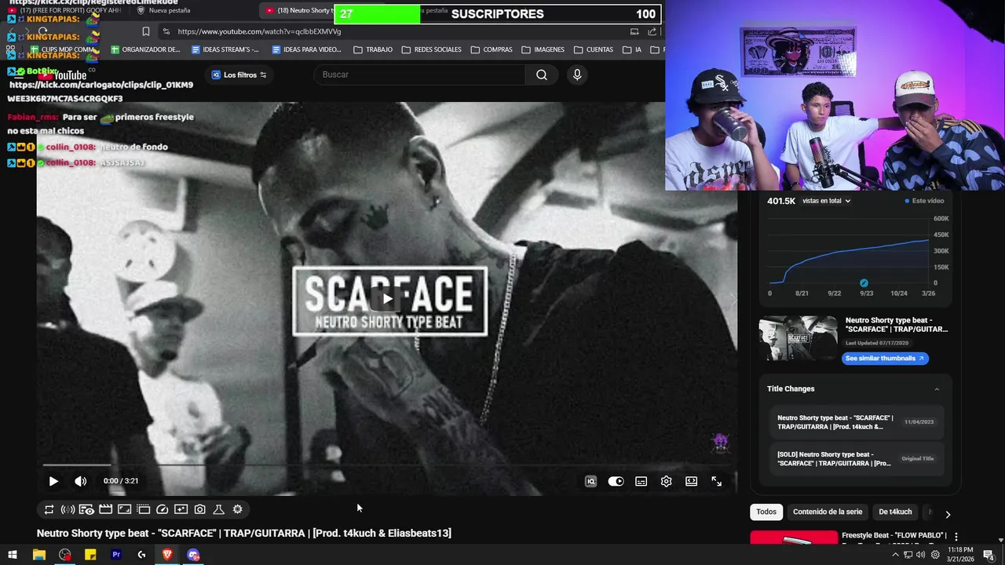Open the taskbar volume control
The height and width of the screenshot is (565, 1005).
[920, 555]
